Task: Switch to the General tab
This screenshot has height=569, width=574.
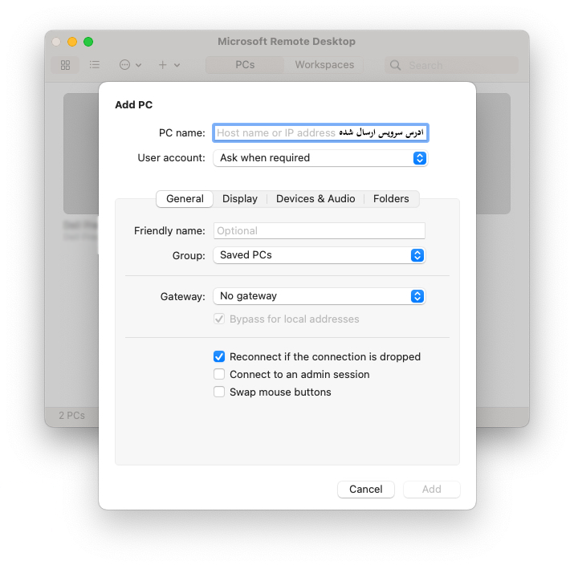Action: click(185, 199)
